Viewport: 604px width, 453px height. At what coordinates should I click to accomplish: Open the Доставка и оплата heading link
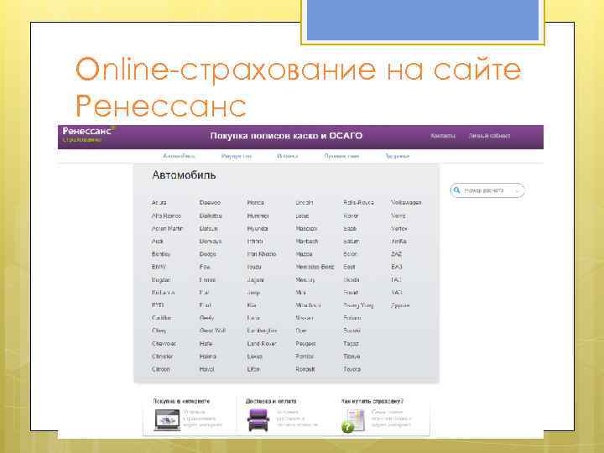(271, 401)
